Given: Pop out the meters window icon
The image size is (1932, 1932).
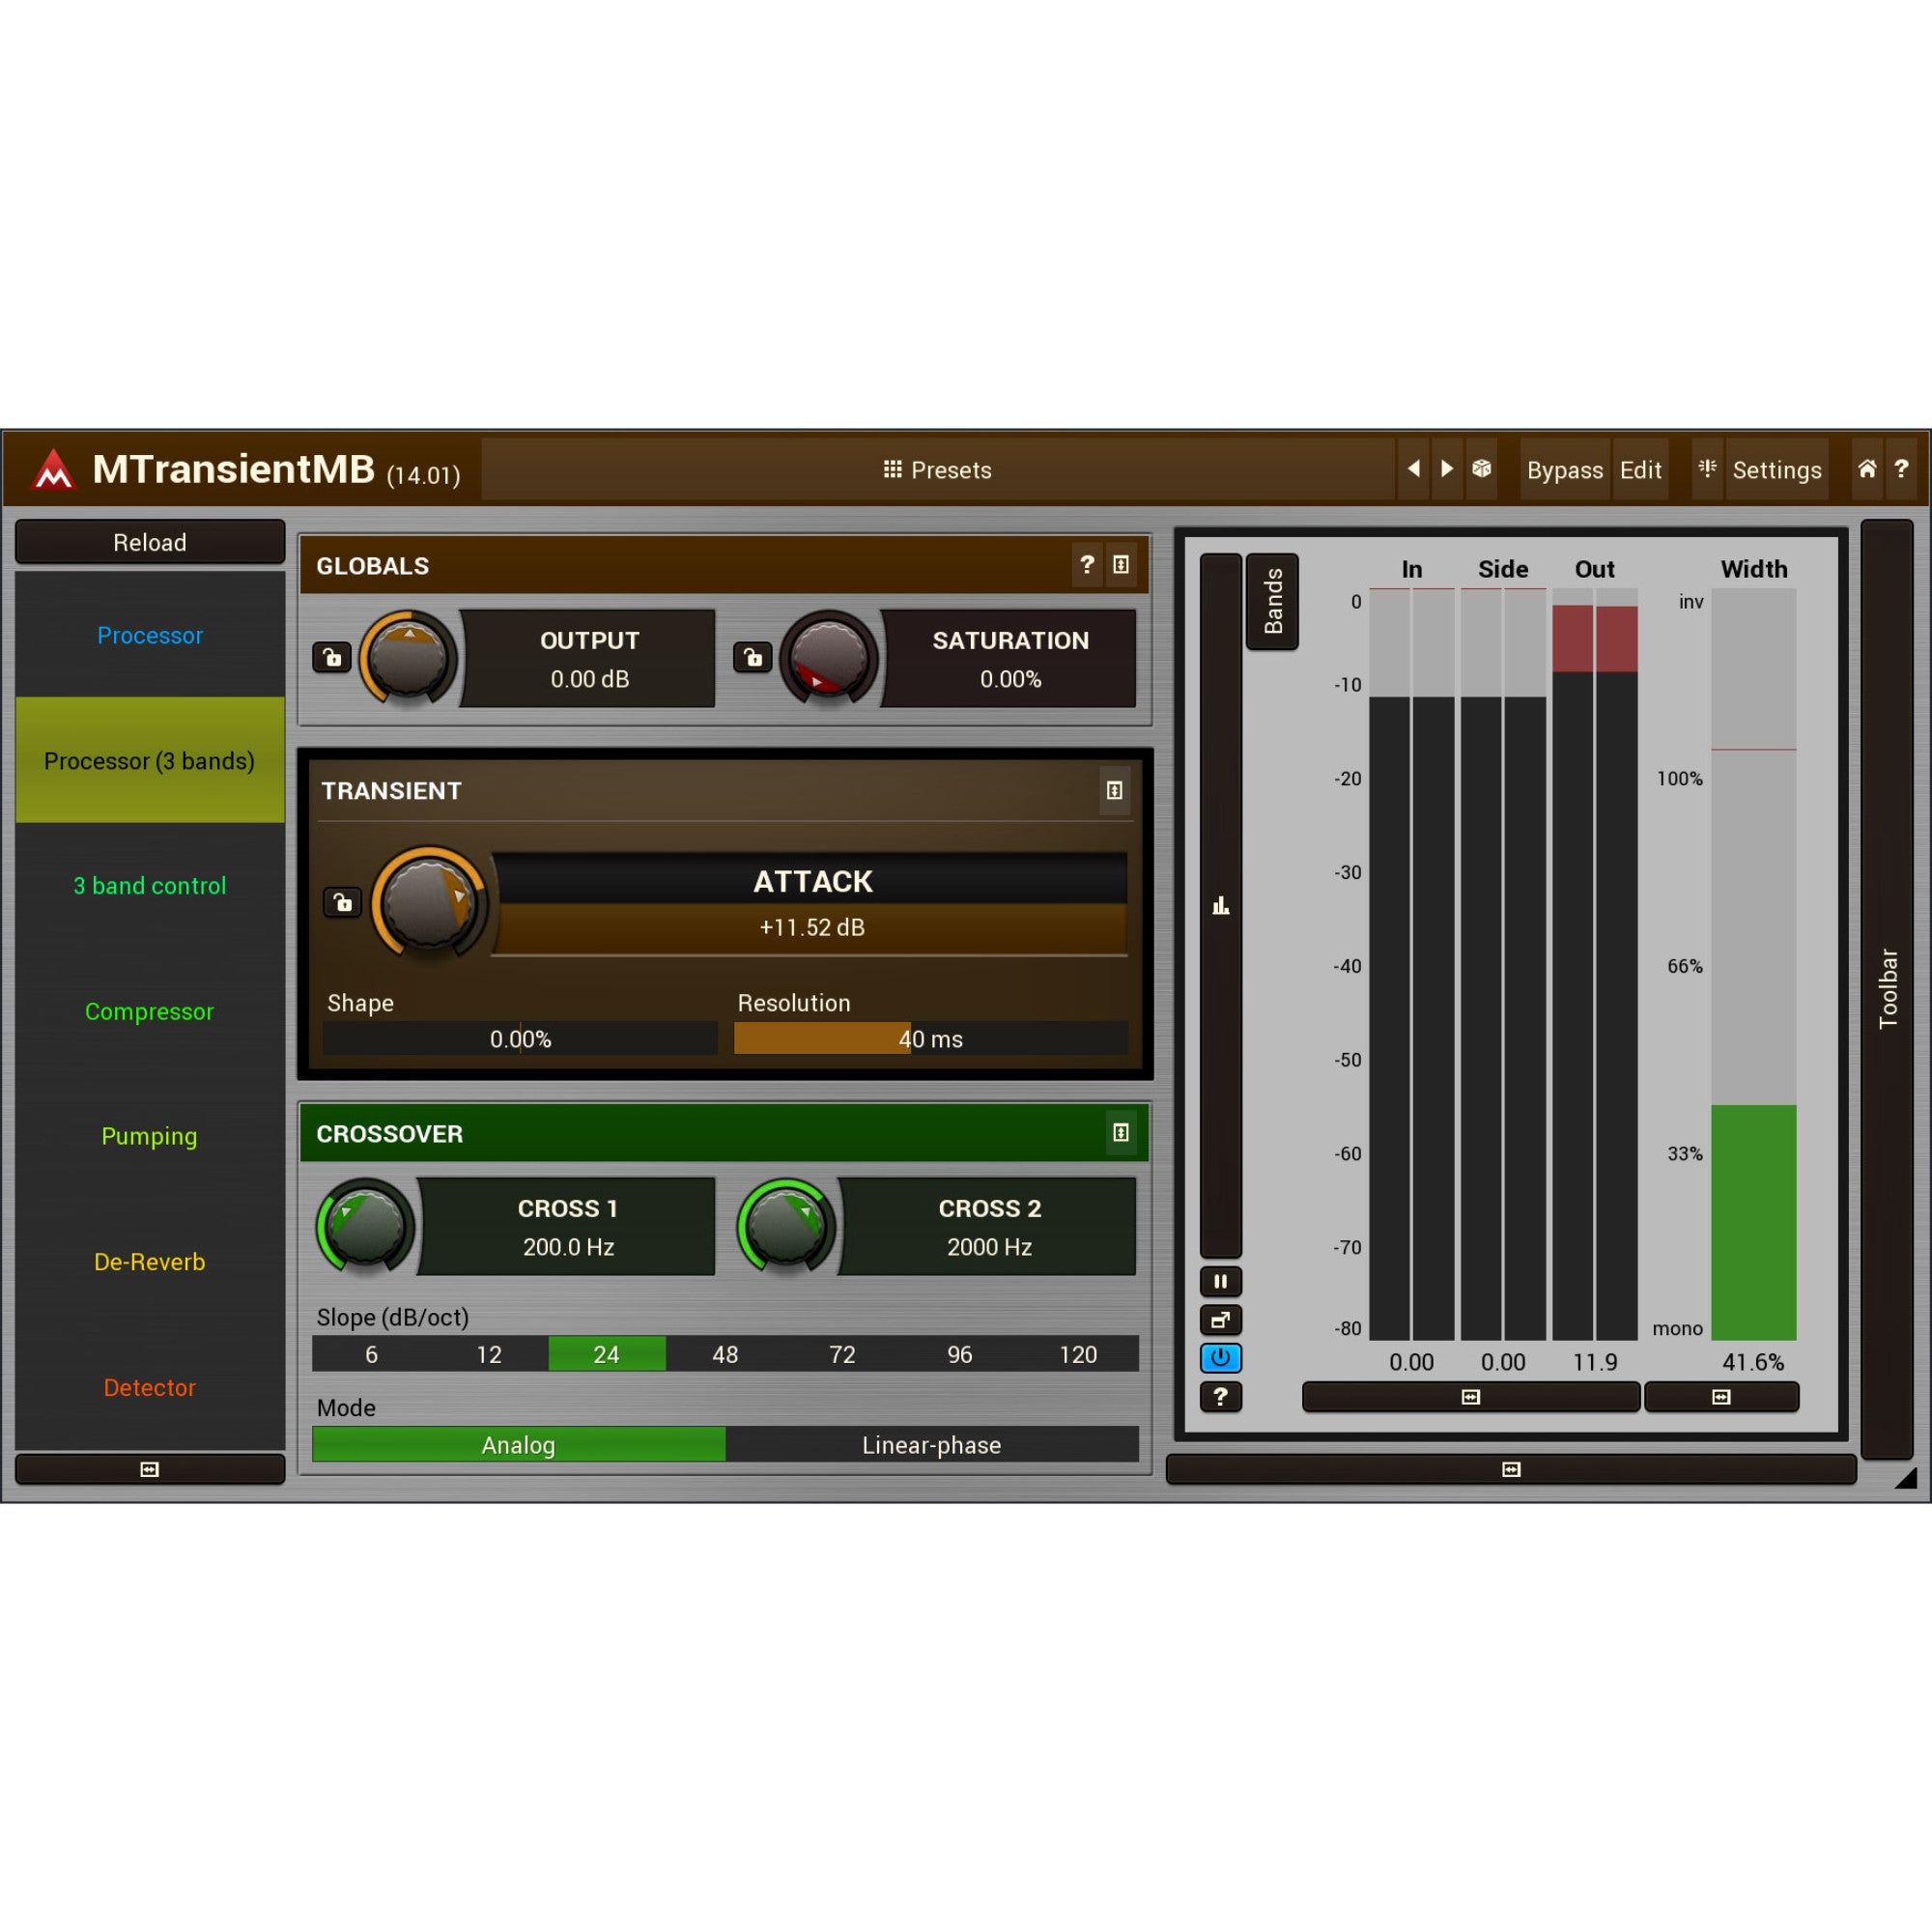Looking at the screenshot, I should [x=1220, y=1320].
